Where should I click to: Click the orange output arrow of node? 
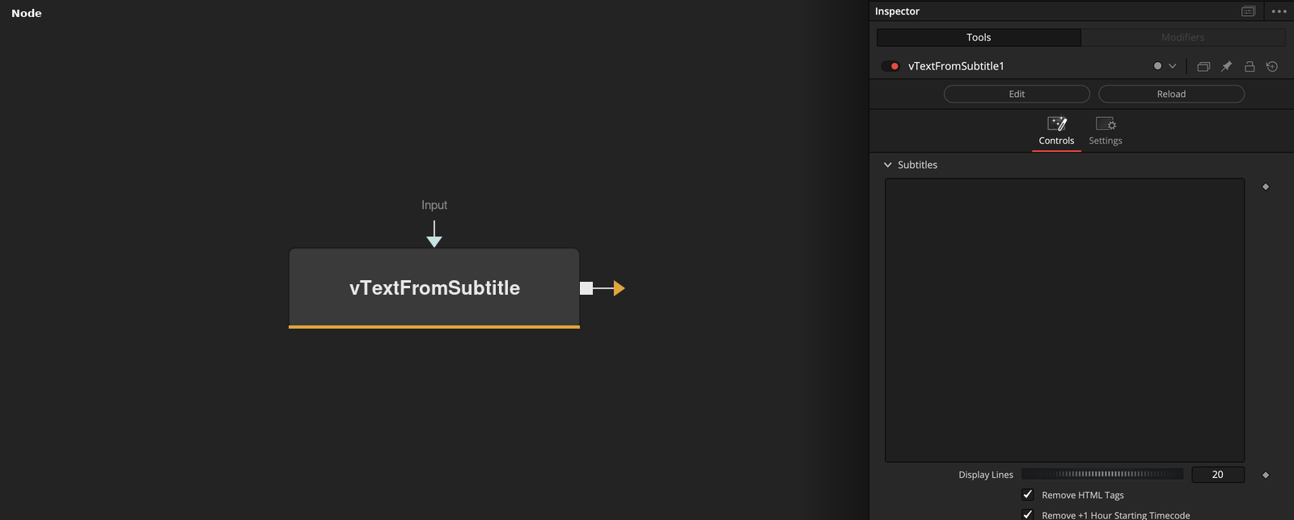619,288
